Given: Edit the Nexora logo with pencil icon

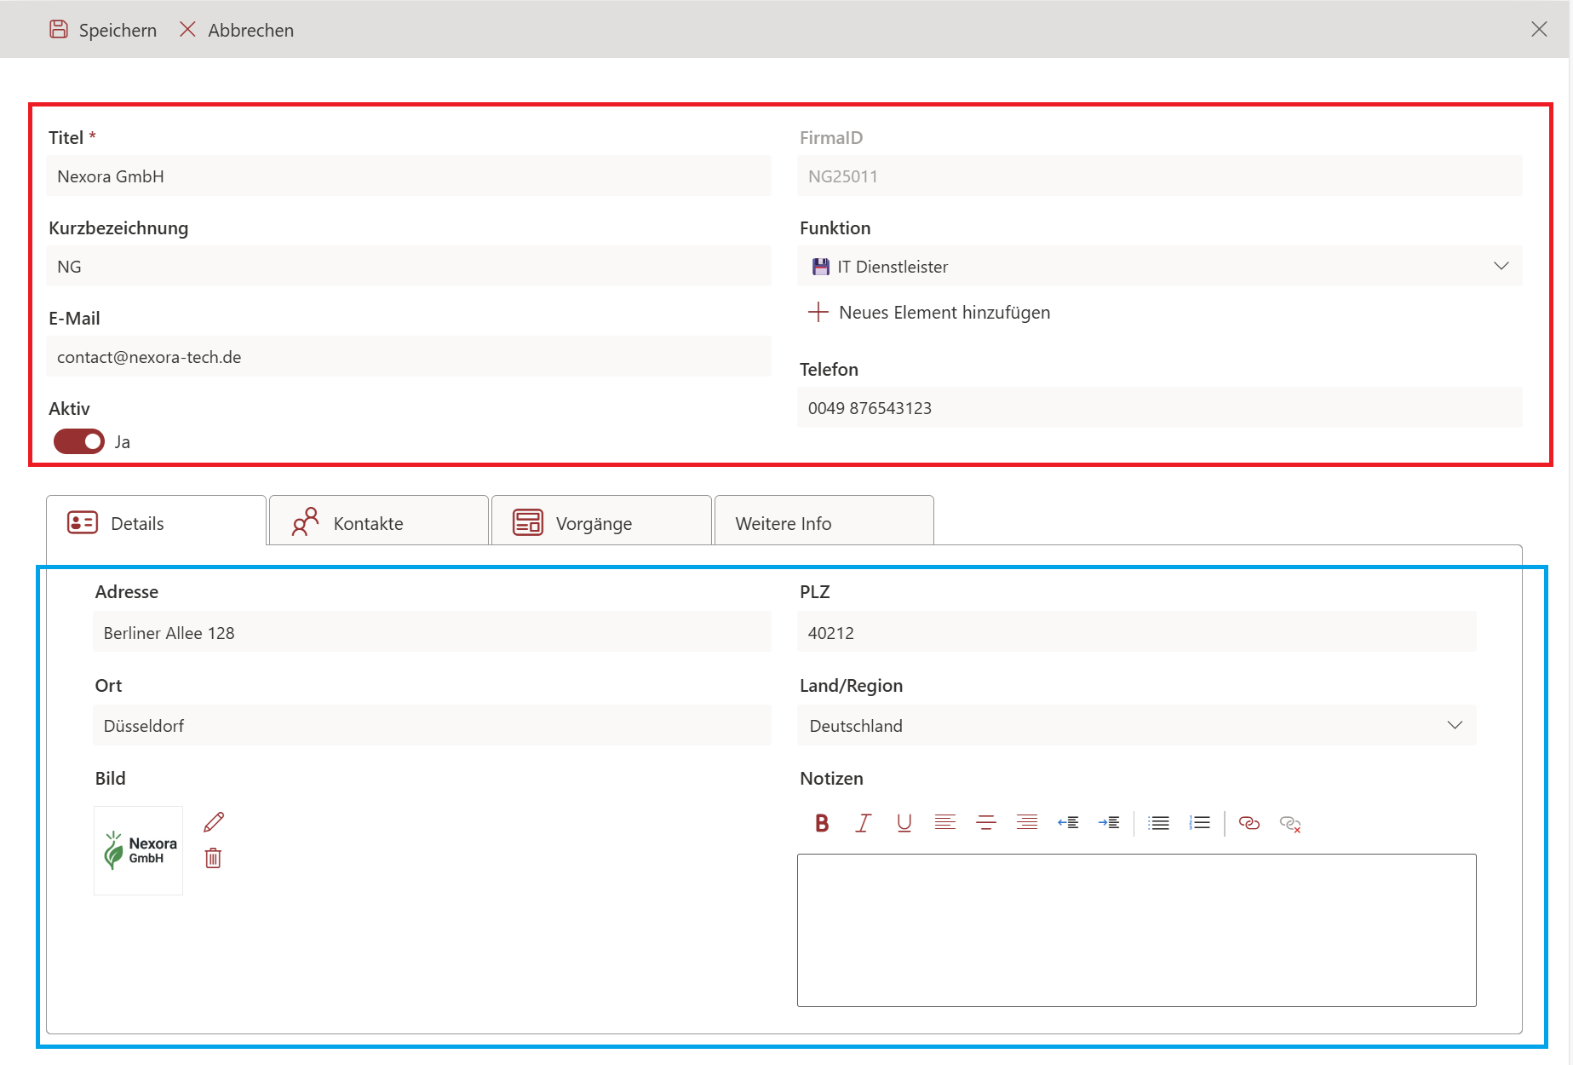Looking at the screenshot, I should click(214, 822).
